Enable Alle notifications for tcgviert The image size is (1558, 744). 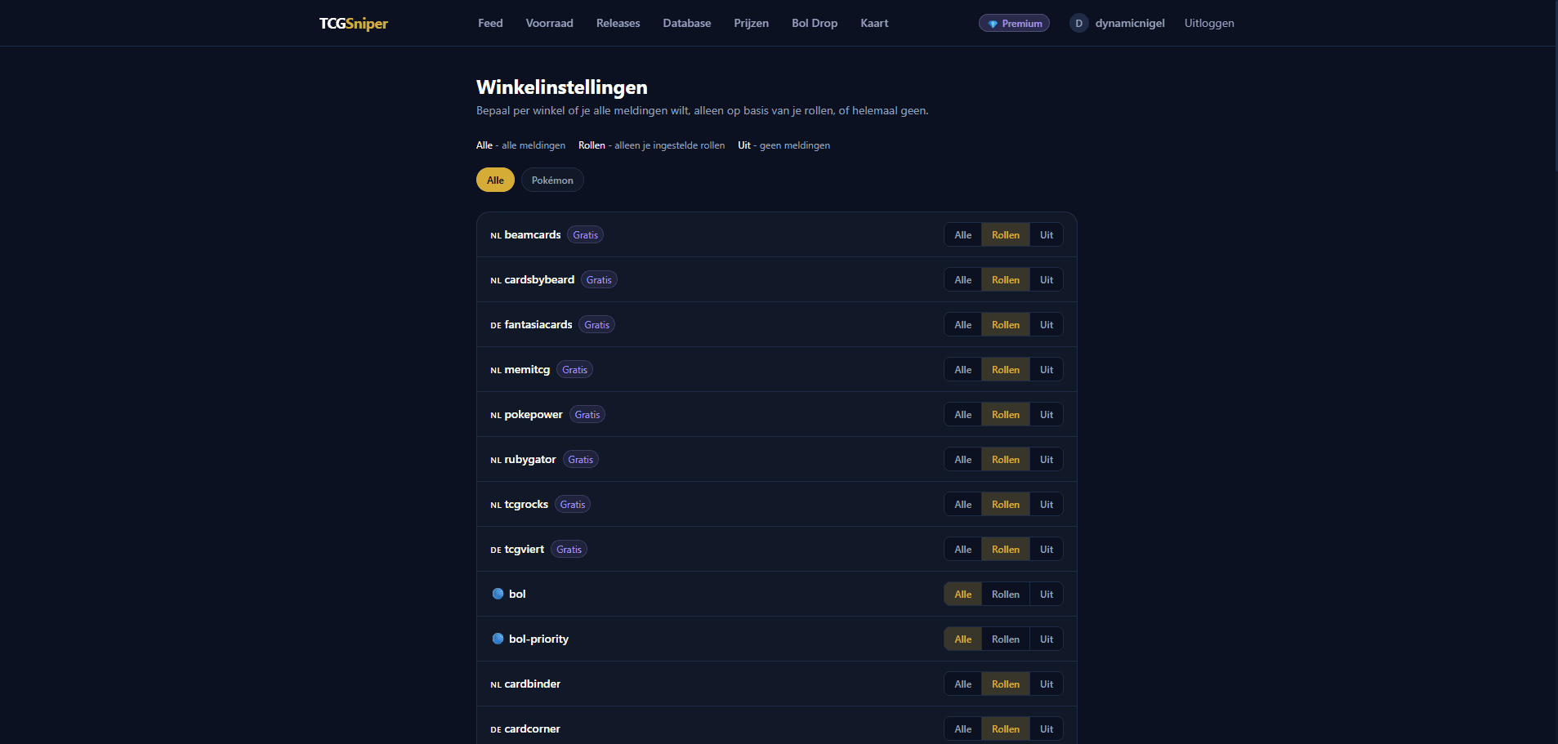[x=962, y=550]
